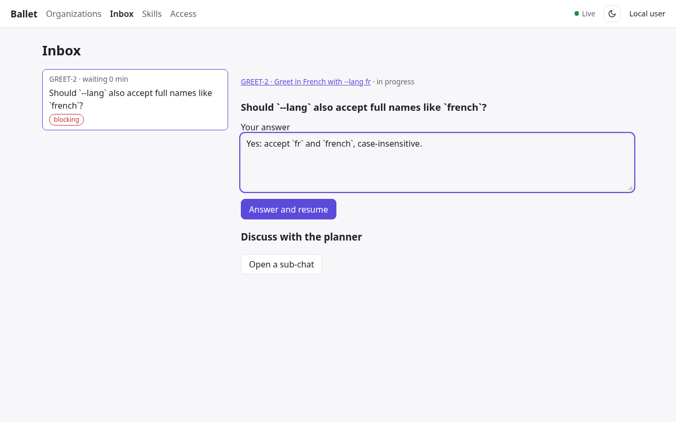Open a sub-chat with the planner
Screen dimensions: 676x422
click(281, 264)
